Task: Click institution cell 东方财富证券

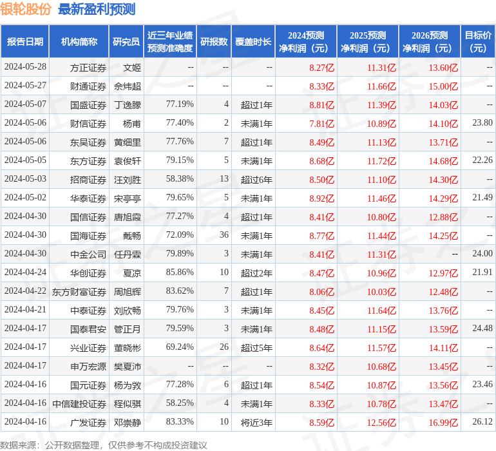Action: (79, 292)
